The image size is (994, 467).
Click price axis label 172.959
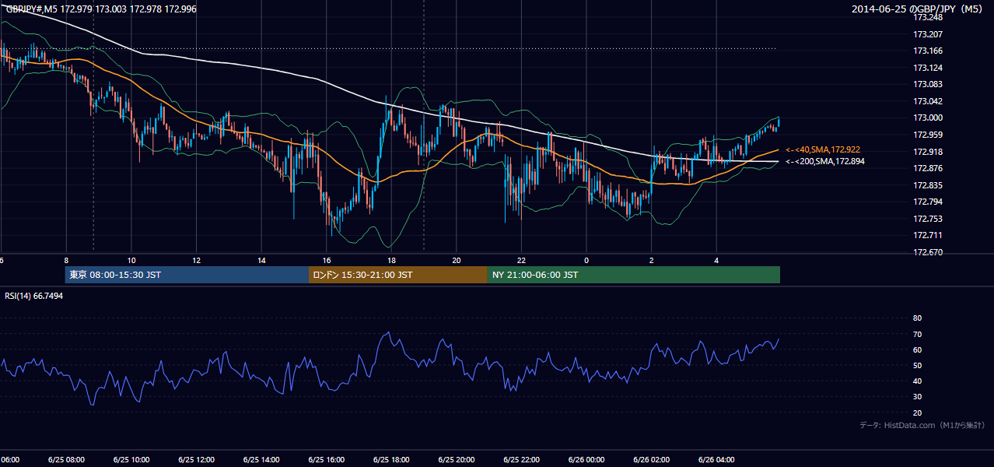pyautogui.click(x=928, y=135)
